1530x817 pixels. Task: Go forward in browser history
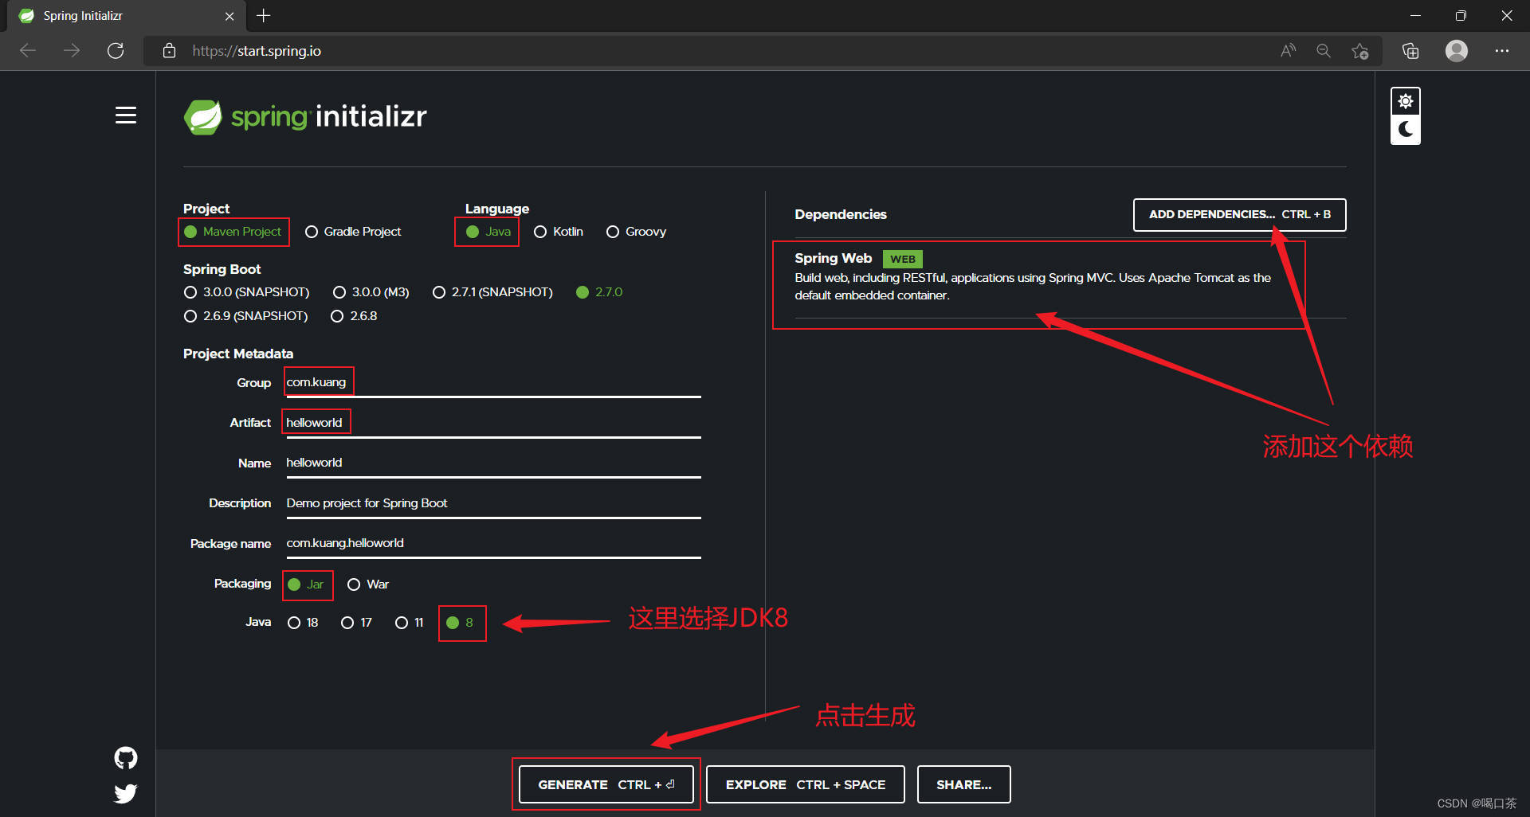point(72,51)
